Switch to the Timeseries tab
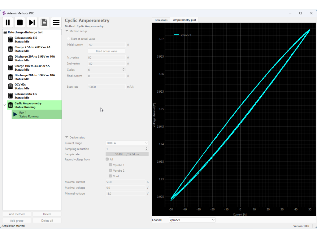The height and width of the screenshot is (238, 317). pyautogui.click(x=161, y=20)
